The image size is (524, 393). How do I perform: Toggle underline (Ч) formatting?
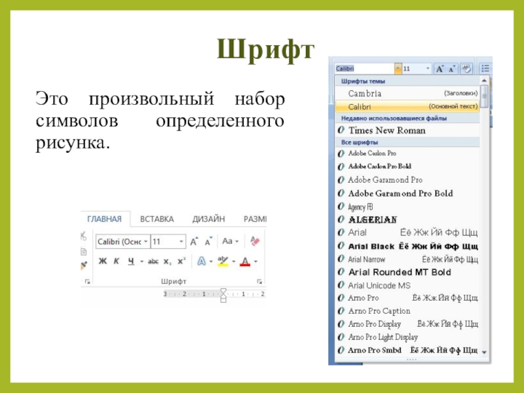[x=131, y=261]
